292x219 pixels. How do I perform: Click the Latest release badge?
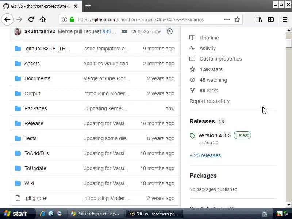pos(242,135)
